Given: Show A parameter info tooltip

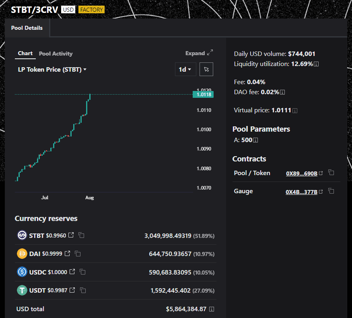Looking at the screenshot, I should [x=255, y=140].
